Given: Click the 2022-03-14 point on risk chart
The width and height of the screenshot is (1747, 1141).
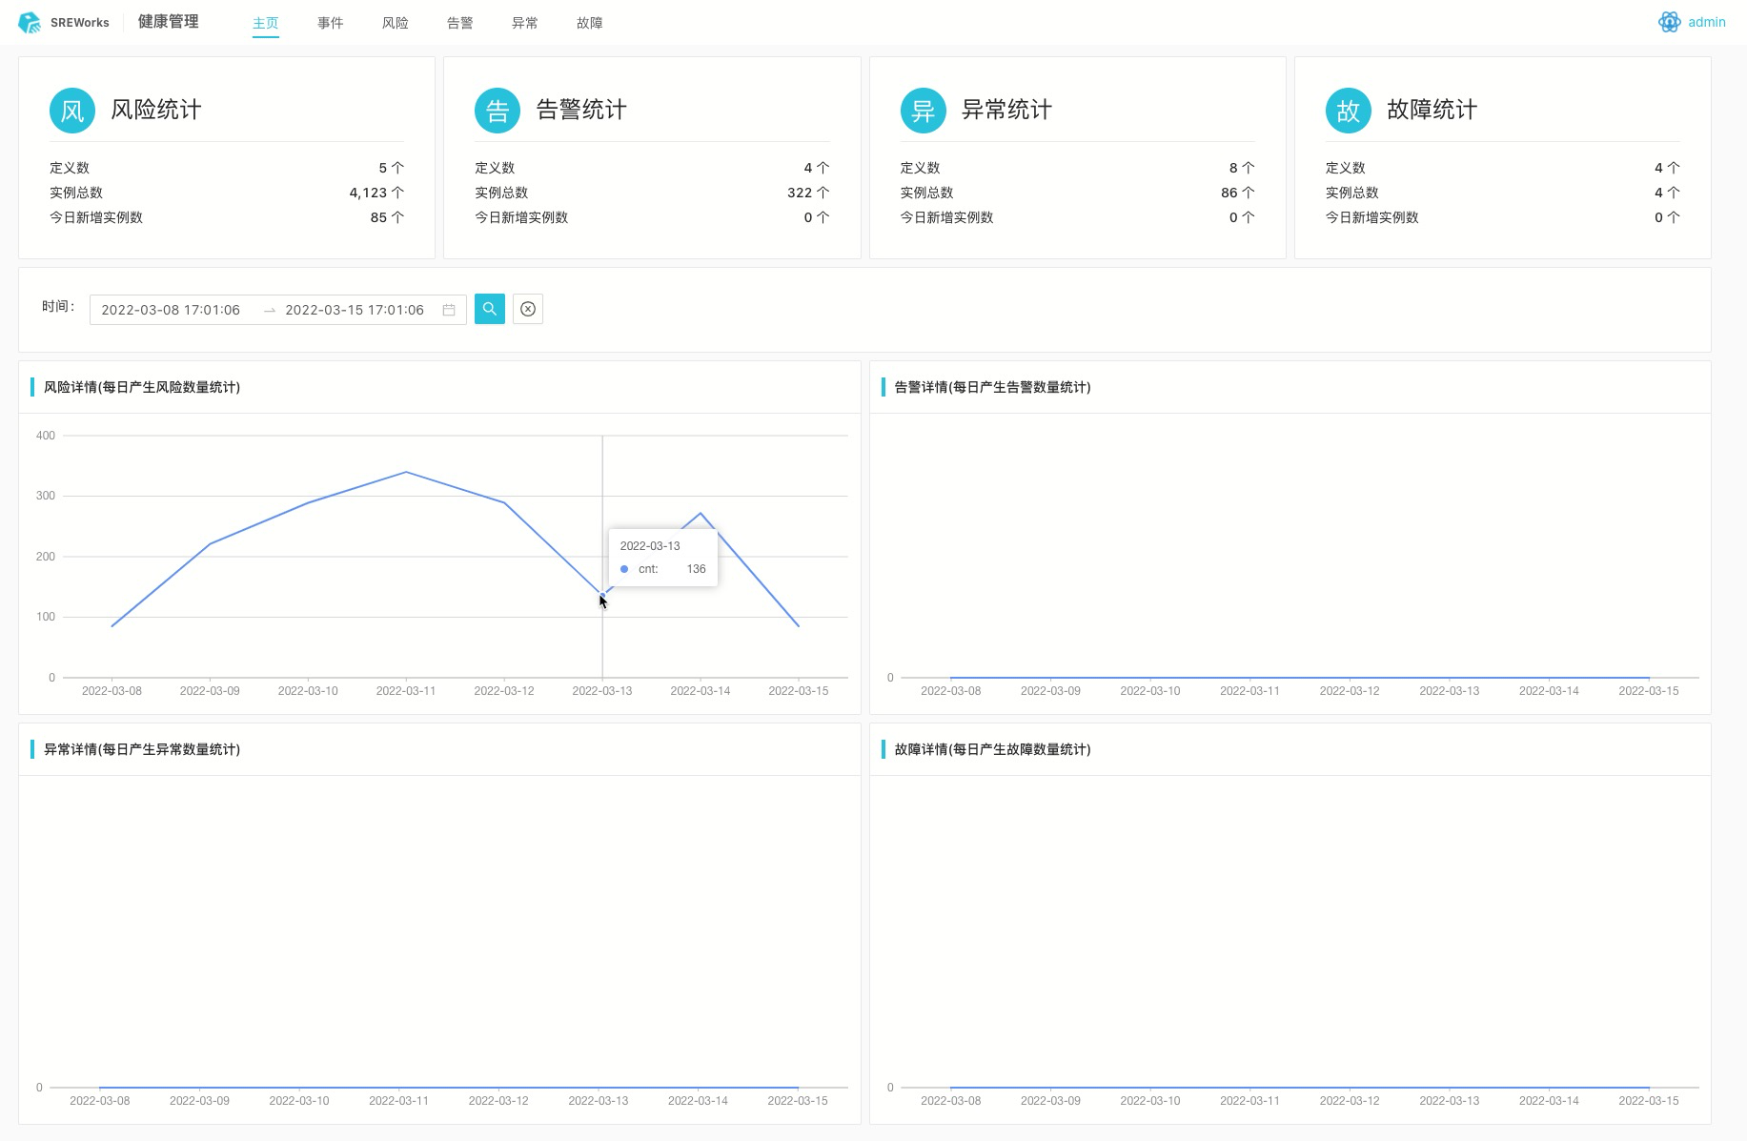Looking at the screenshot, I should 701,514.
